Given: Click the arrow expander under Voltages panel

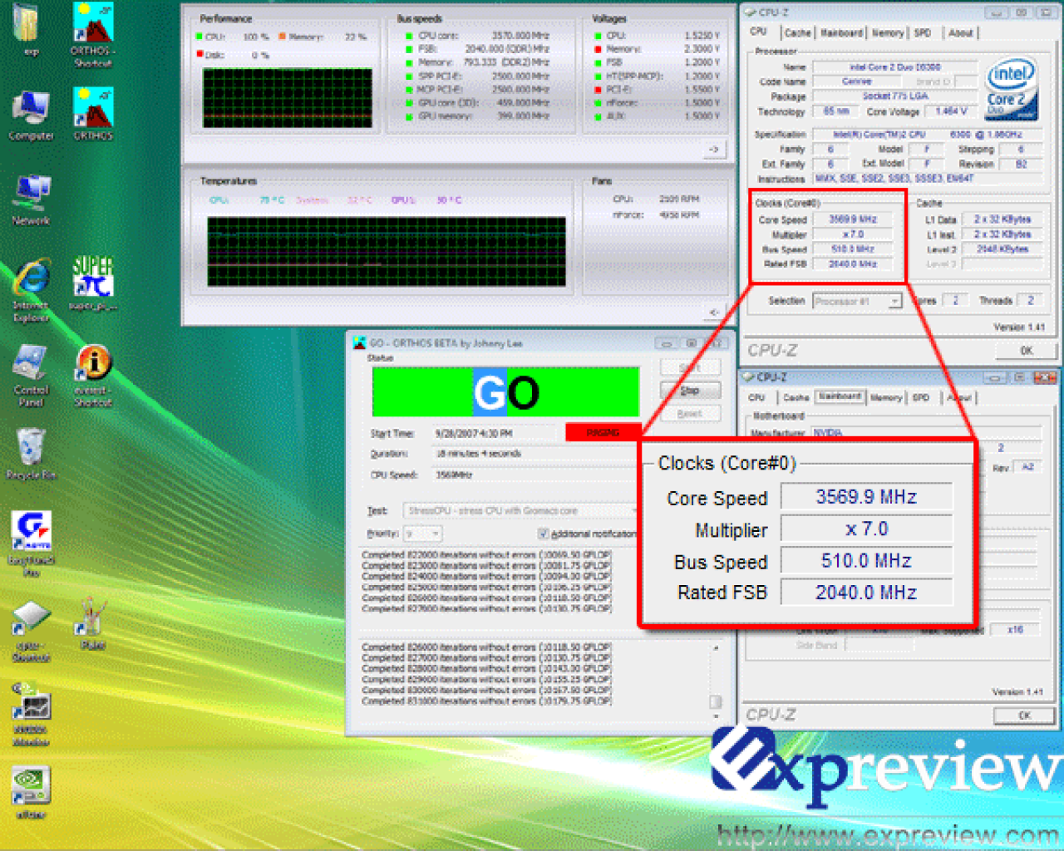Looking at the screenshot, I should (x=714, y=150).
